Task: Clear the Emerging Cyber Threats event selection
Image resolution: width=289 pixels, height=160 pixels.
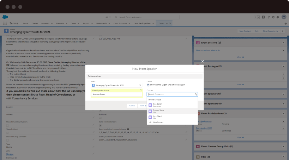Action: 140,85
